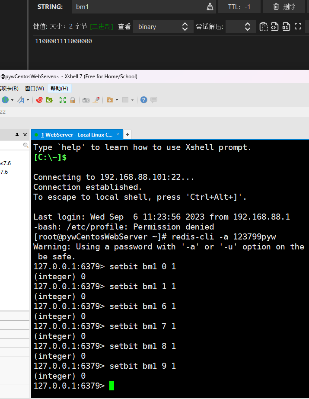
Task: Click the highlighter pen icon in toolbar
Action: coord(96,100)
